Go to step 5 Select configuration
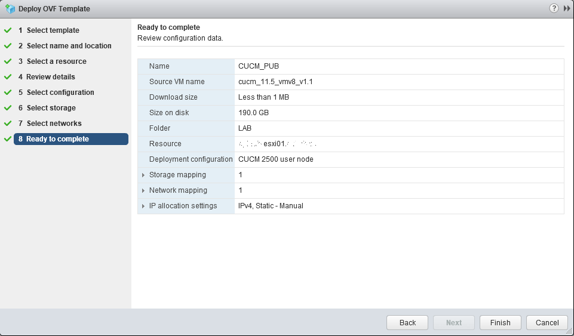The height and width of the screenshot is (336, 574). click(x=56, y=93)
